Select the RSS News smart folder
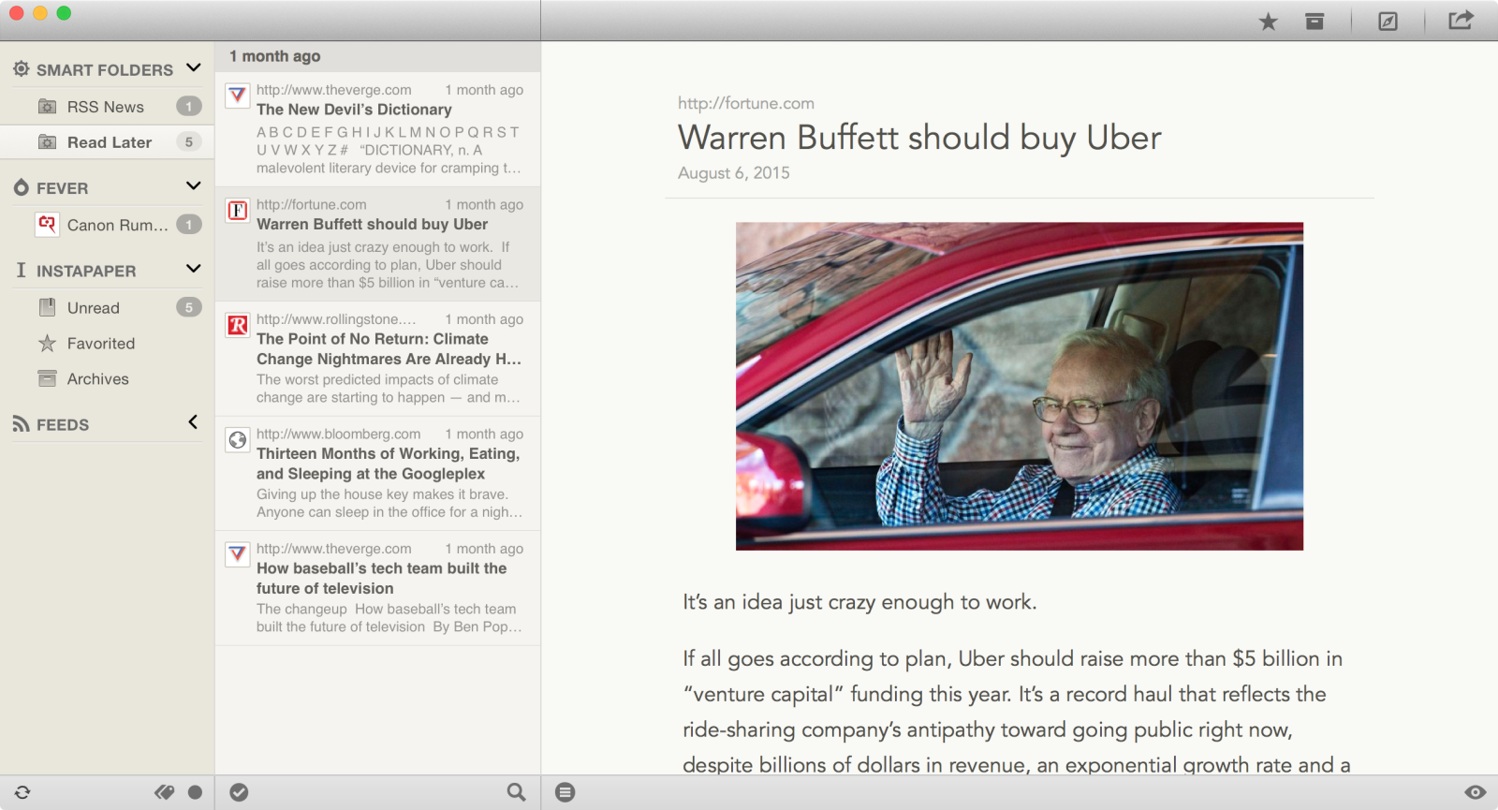Screen dimensions: 1498x810 click(108, 107)
